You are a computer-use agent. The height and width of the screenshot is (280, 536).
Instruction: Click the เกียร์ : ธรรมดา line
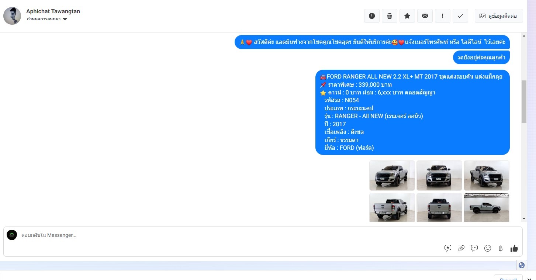click(342, 140)
